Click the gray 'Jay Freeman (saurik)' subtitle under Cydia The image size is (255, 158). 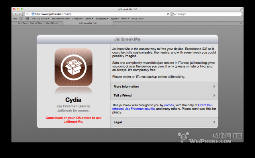tap(73, 106)
